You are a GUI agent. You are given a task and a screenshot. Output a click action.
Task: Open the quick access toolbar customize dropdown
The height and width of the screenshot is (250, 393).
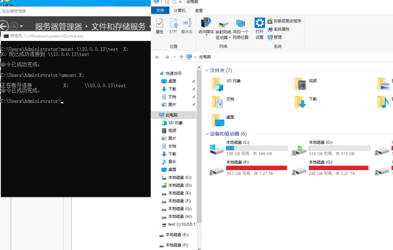(x=180, y=2)
